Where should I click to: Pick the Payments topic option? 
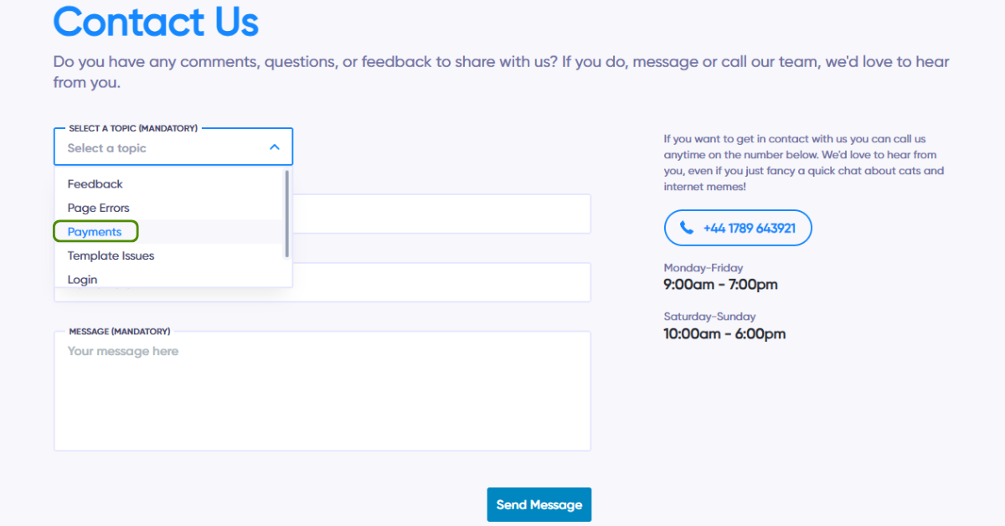pyautogui.click(x=95, y=232)
